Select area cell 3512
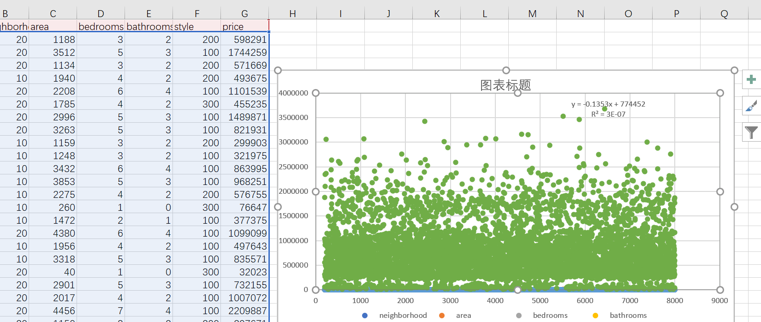Viewport: 761px width, 322px height. 53,53
